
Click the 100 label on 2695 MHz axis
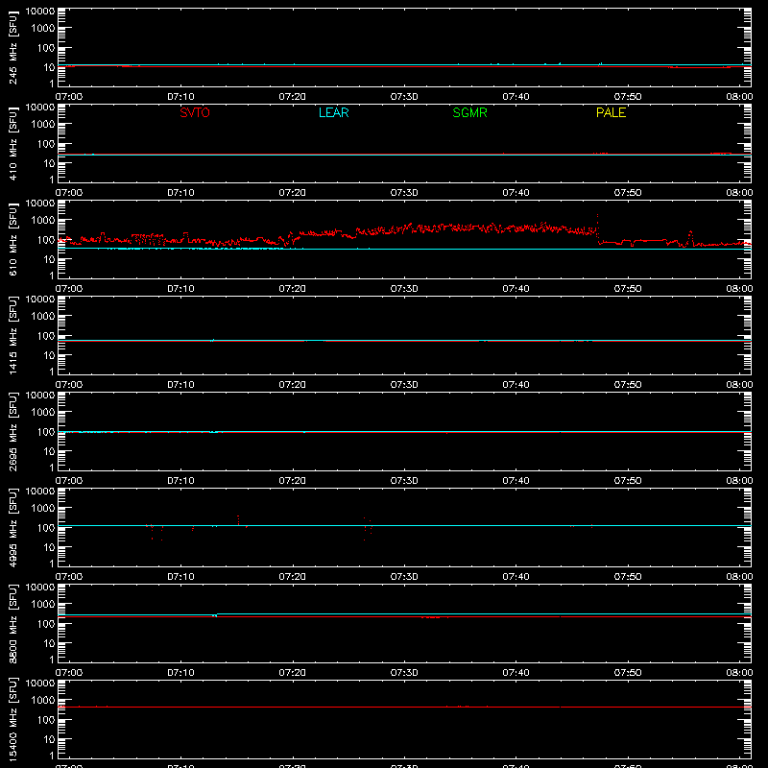[x=46, y=432]
